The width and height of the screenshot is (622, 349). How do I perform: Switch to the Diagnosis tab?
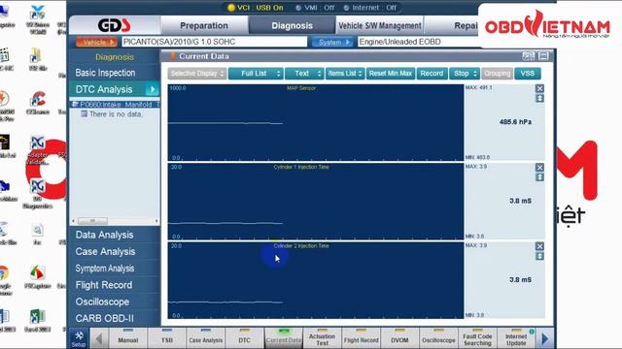pos(292,26)
